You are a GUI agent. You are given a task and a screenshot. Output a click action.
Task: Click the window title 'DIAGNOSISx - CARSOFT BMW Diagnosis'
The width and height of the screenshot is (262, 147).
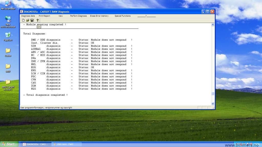pos(47,12)
